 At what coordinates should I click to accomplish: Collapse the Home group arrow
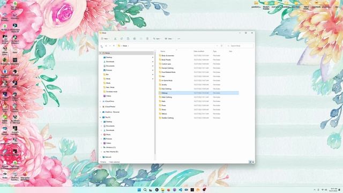[x=101, y=53]
